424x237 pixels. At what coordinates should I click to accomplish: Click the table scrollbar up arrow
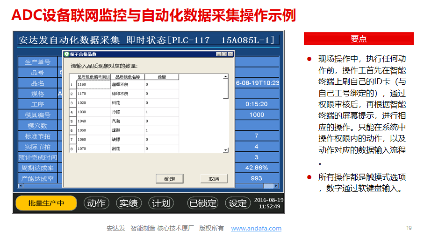226,76
